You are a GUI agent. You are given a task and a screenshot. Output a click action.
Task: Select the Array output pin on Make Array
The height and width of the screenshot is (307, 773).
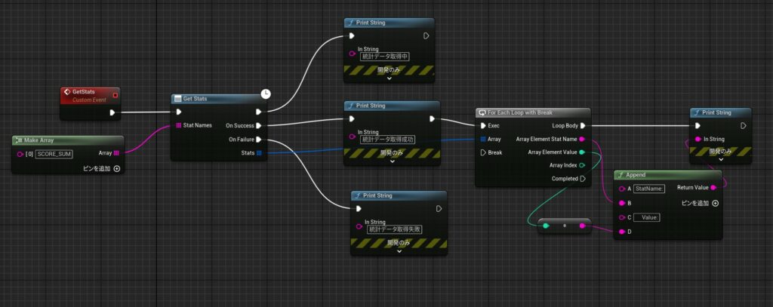115,153
